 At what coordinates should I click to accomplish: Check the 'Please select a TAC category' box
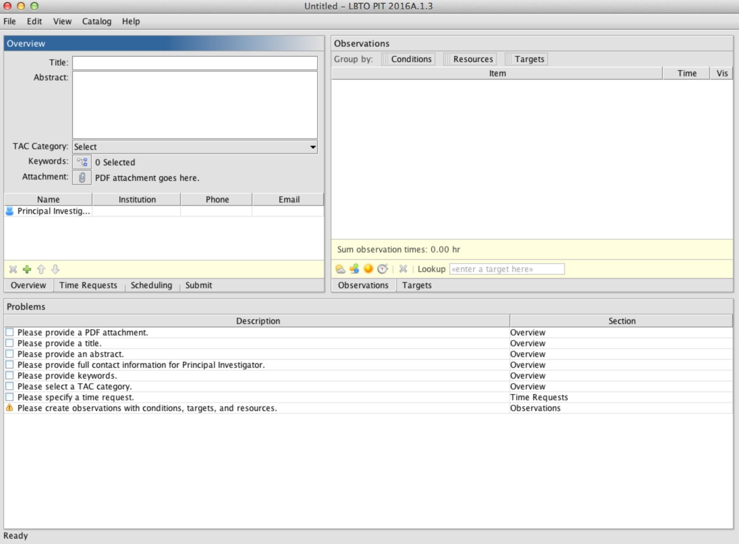[10, 386]
